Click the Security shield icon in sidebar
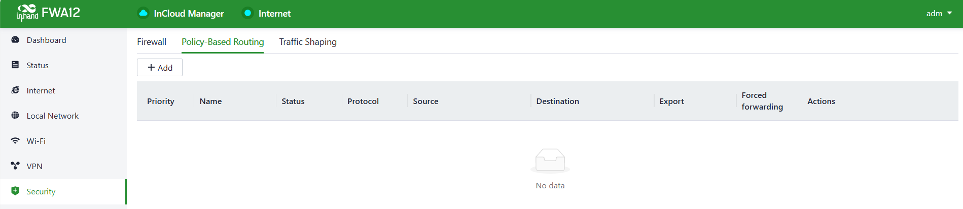The width and height of the screenshot is (963, 209). pos(15,191)
